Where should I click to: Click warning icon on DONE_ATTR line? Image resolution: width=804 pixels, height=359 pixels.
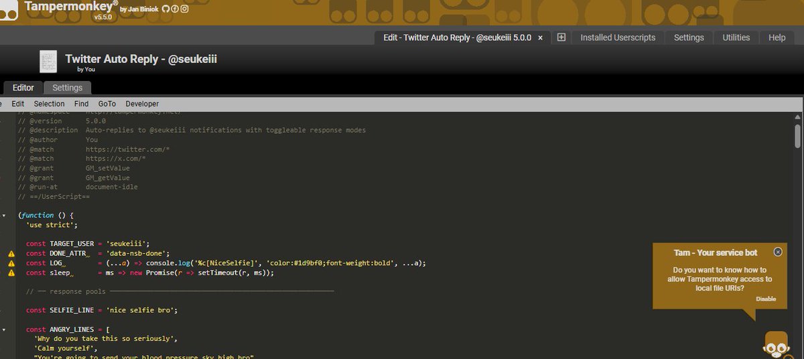[11, 254]
